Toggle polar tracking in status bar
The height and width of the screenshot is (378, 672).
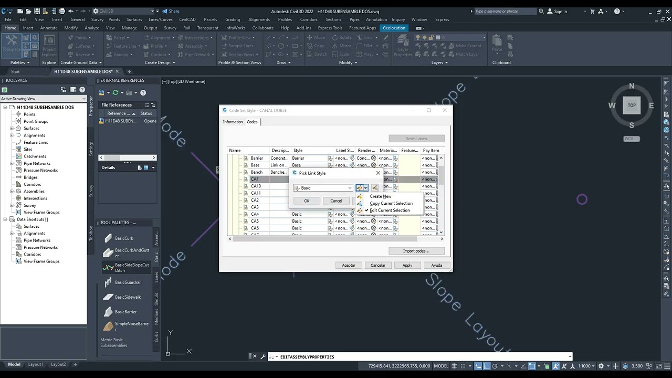[496, 366]
